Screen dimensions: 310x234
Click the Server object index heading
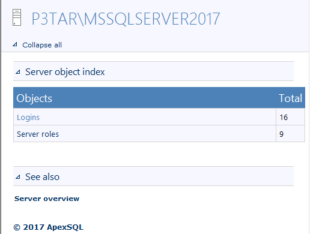(65, 72)
